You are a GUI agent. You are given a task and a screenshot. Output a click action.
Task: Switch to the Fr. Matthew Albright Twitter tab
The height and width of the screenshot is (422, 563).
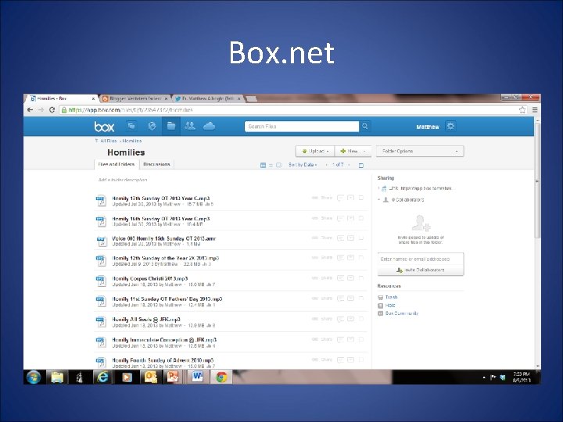pos(207,98)
